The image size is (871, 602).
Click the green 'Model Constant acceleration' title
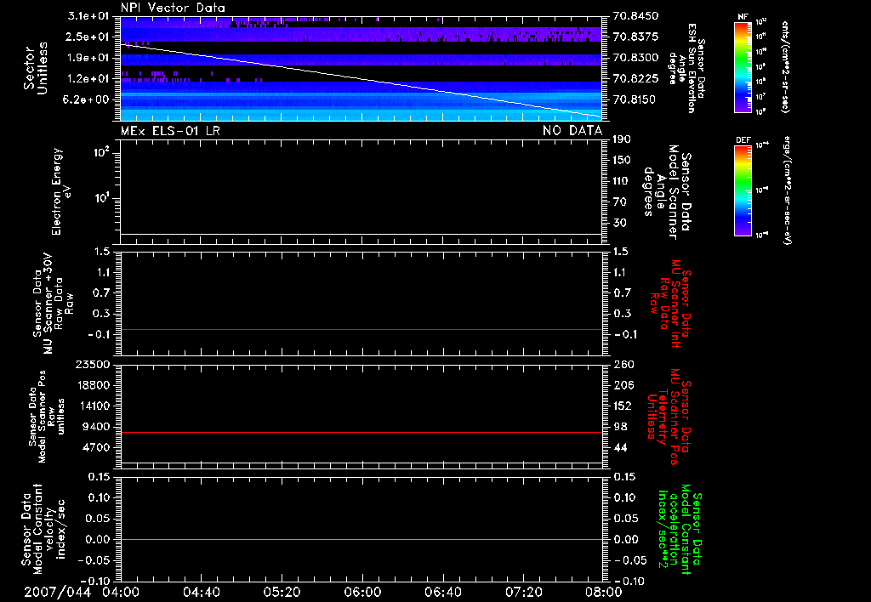(x=680, y=531)
